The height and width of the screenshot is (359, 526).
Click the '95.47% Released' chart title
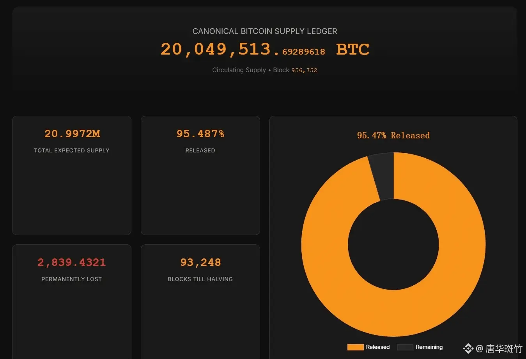pyautogui.click(x=393, y=135)
